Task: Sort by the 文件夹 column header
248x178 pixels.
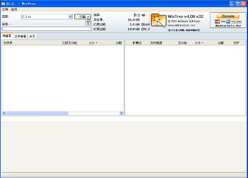Action: (30, 43)
